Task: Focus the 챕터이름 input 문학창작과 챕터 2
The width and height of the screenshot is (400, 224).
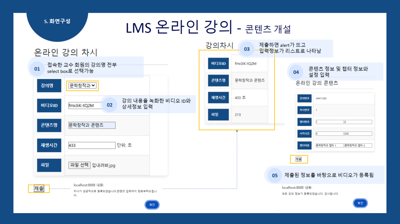Action: pyautogui.click(x=358, y=145)
